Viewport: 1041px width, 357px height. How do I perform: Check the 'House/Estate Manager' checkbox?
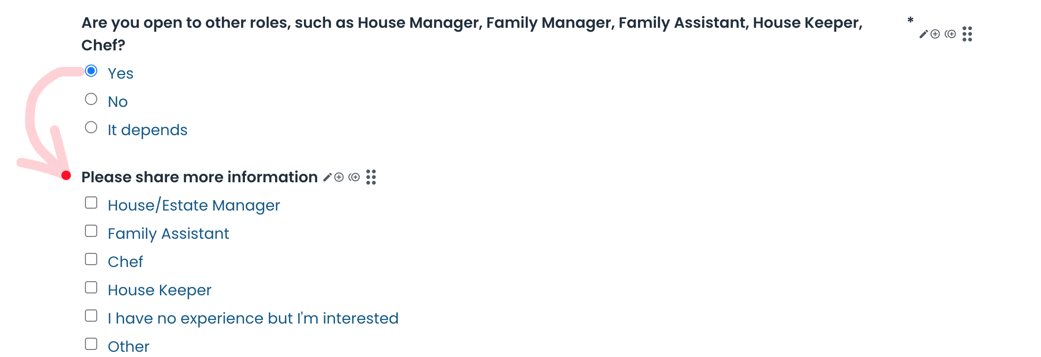[91, 203]
